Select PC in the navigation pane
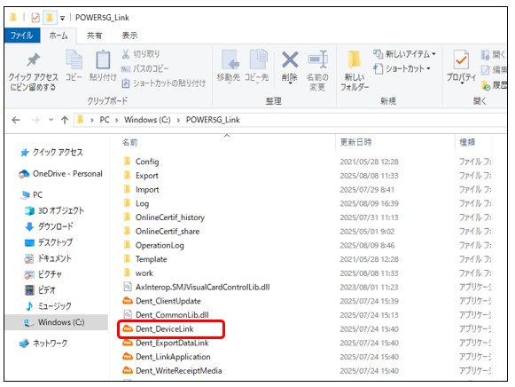 31,194
